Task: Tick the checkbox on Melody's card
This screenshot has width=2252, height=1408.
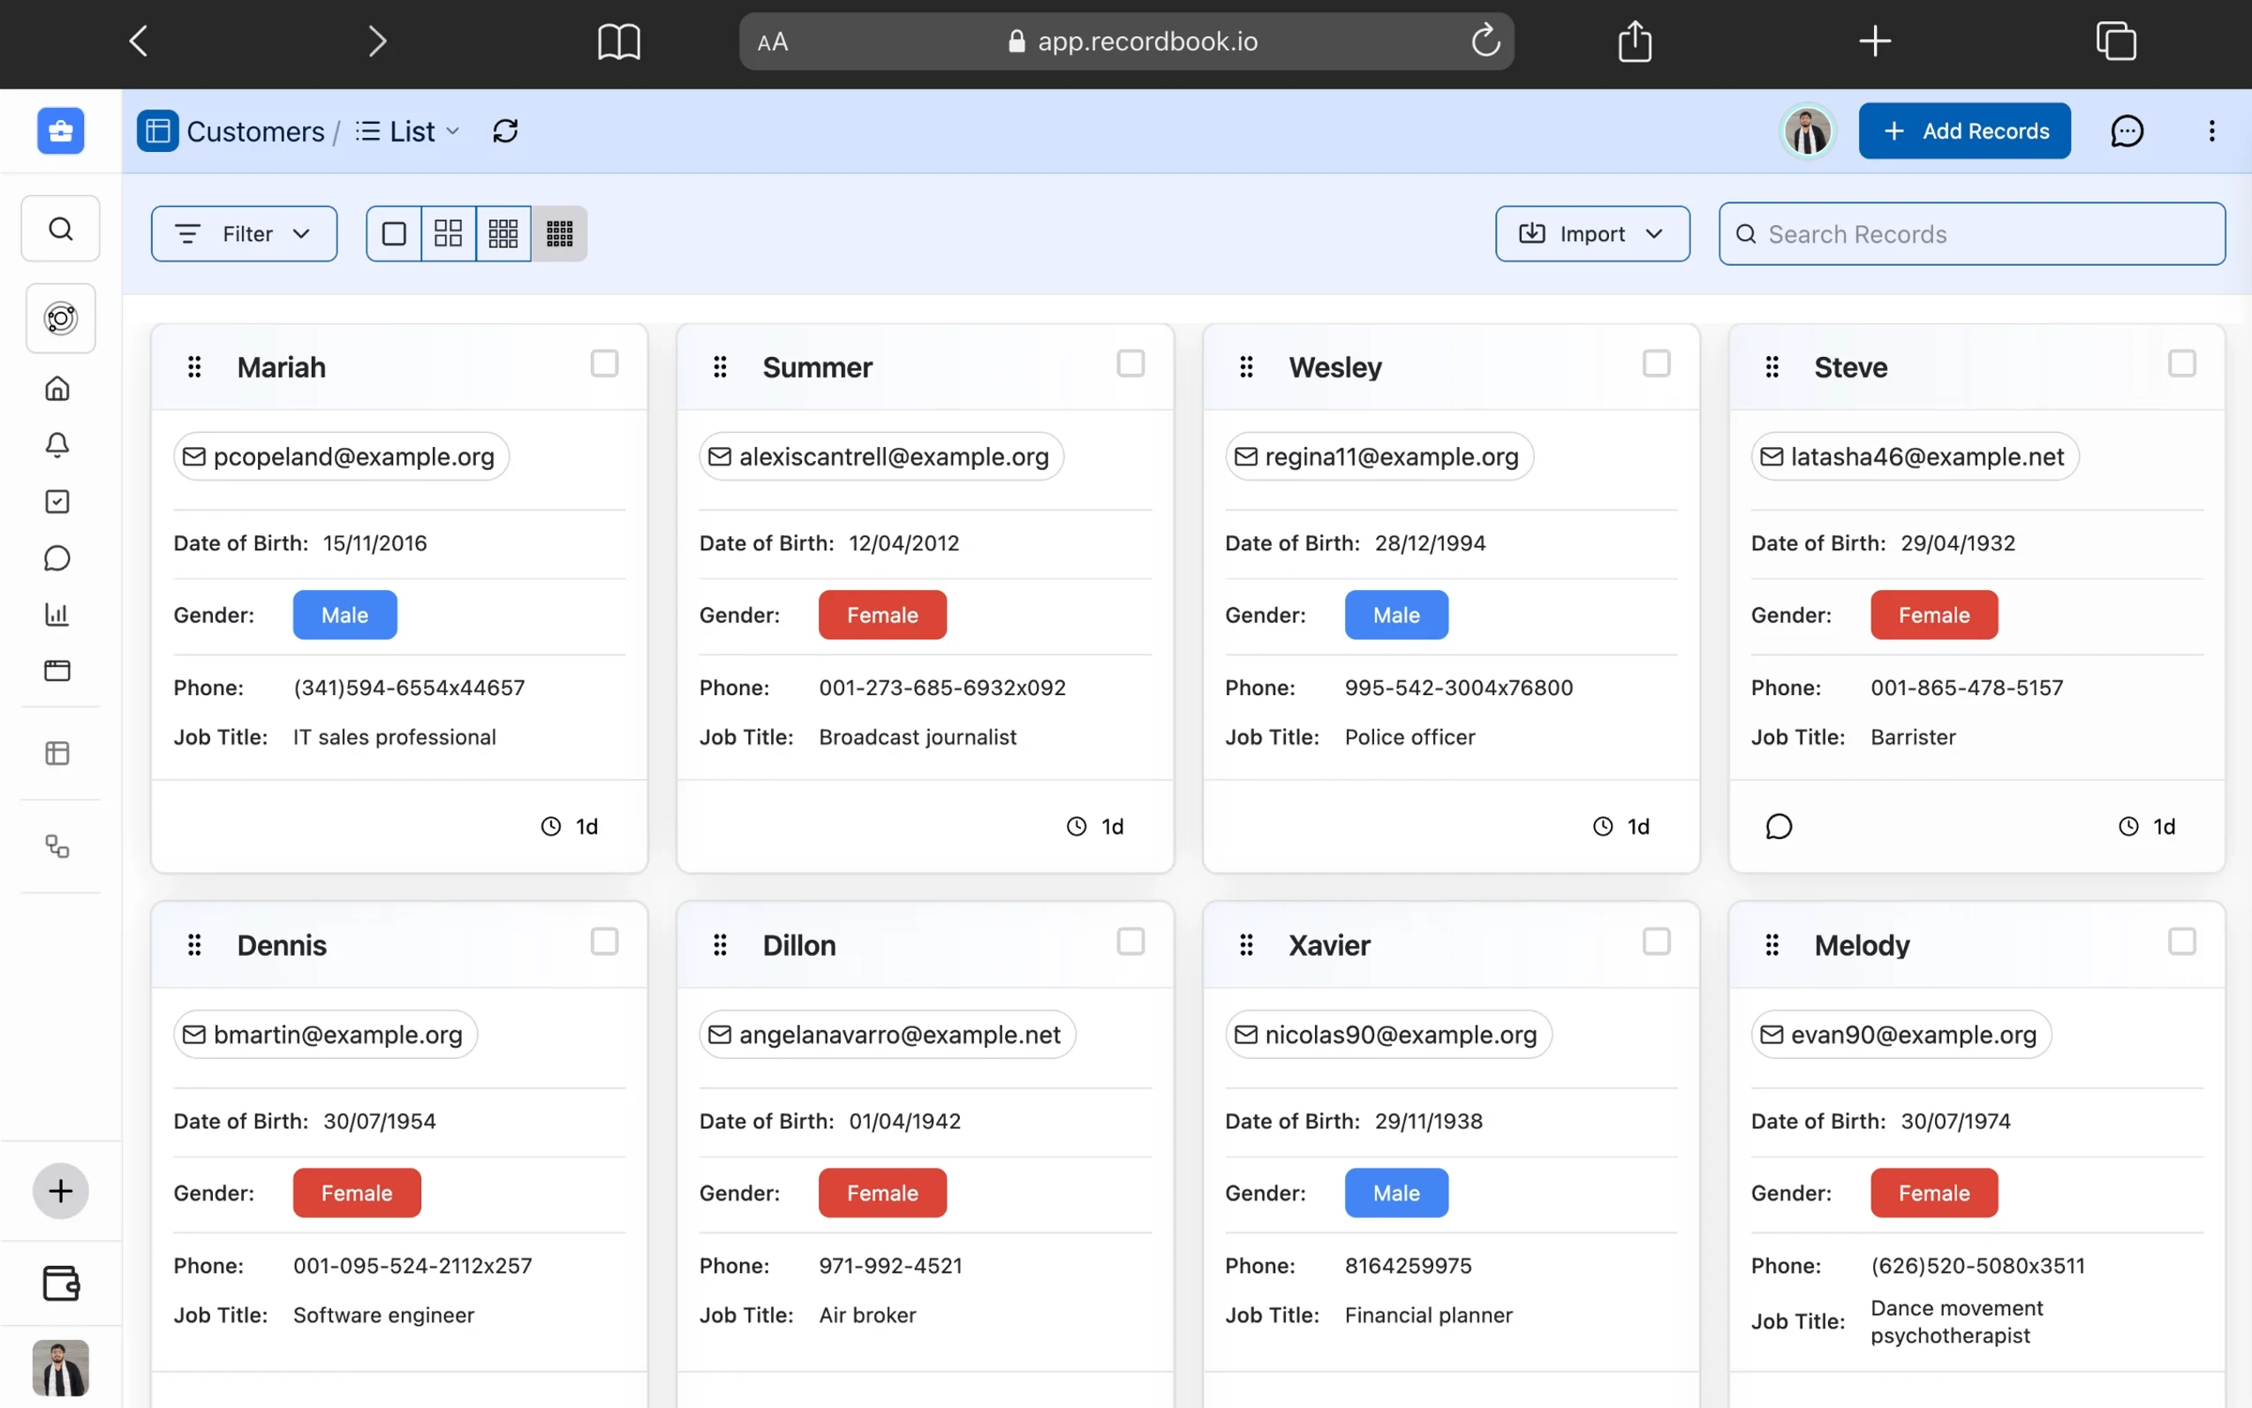Action: coord(2181,942)
